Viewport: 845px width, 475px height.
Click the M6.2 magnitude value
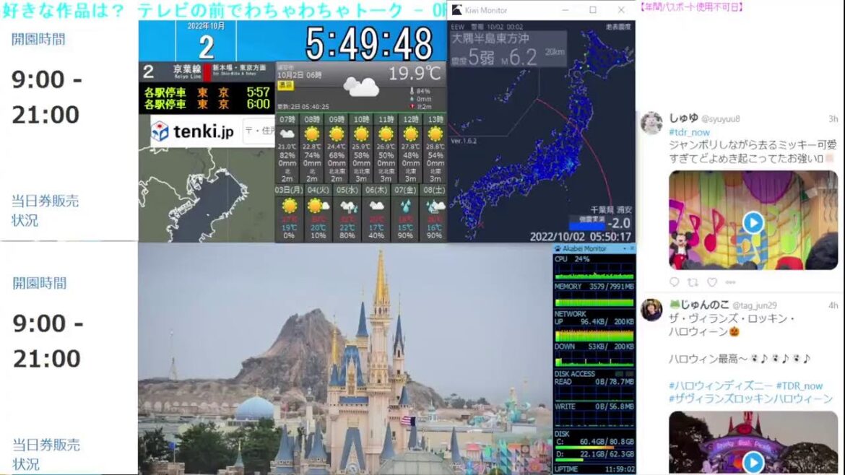(x=519, y=57)
